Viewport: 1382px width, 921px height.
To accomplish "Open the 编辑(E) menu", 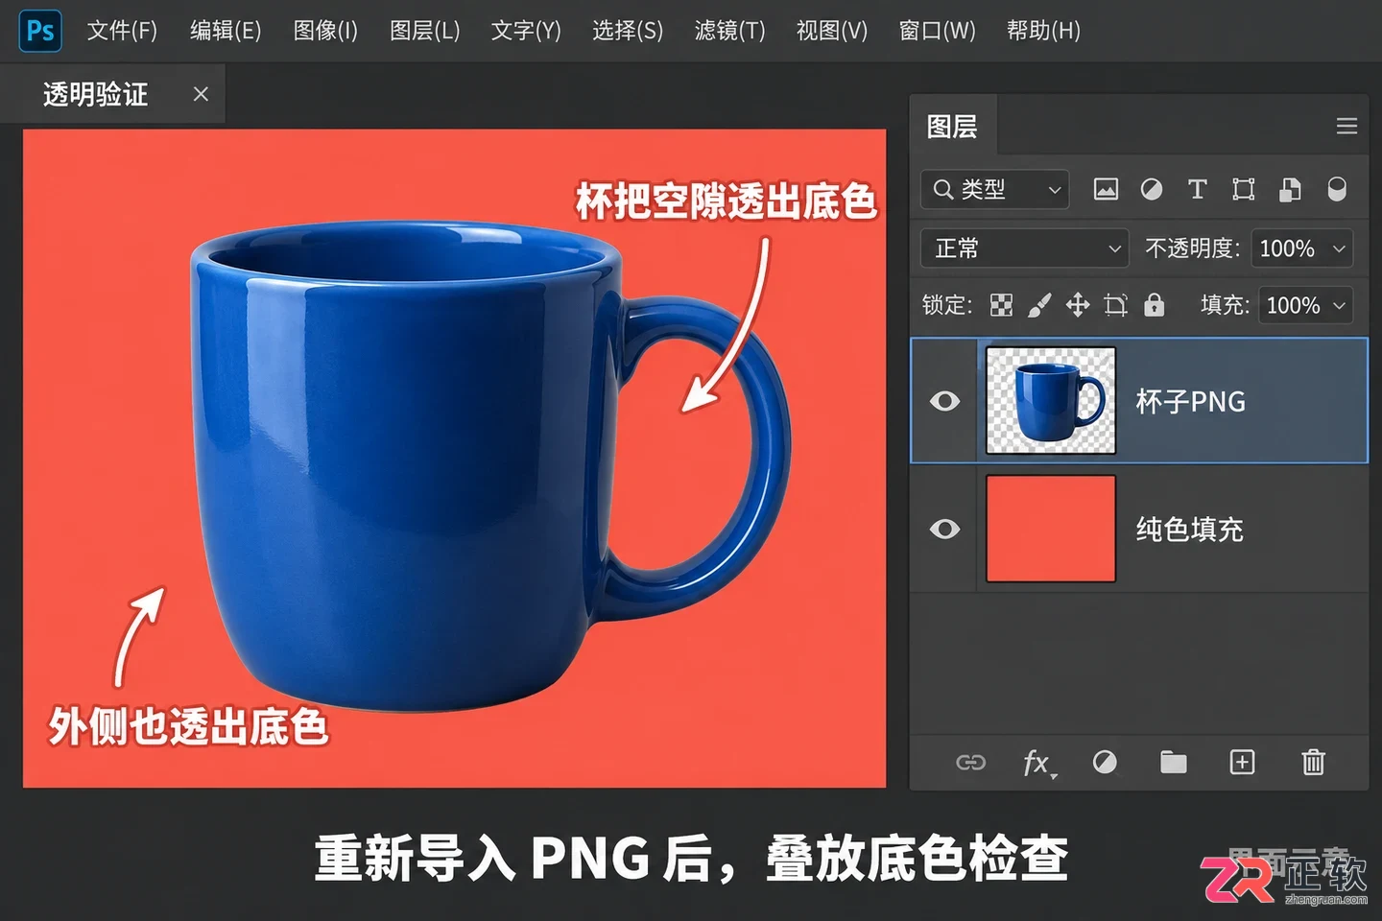I will [x=226, y=31].
